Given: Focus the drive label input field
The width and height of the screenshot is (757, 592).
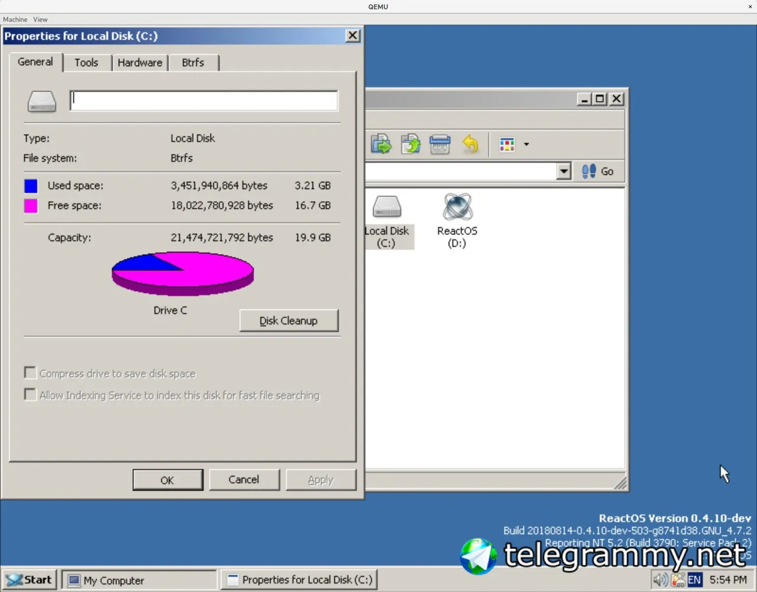Looking at the screenshot, I should (x=204, y=101).
